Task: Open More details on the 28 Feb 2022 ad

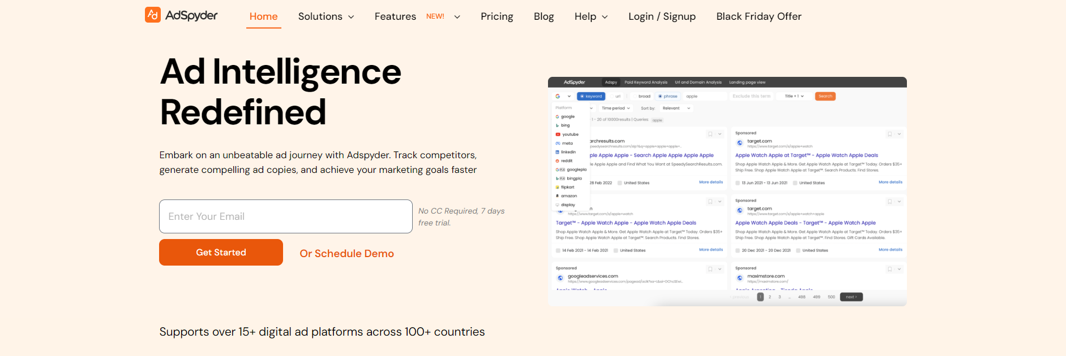Action: coord(711,182)
